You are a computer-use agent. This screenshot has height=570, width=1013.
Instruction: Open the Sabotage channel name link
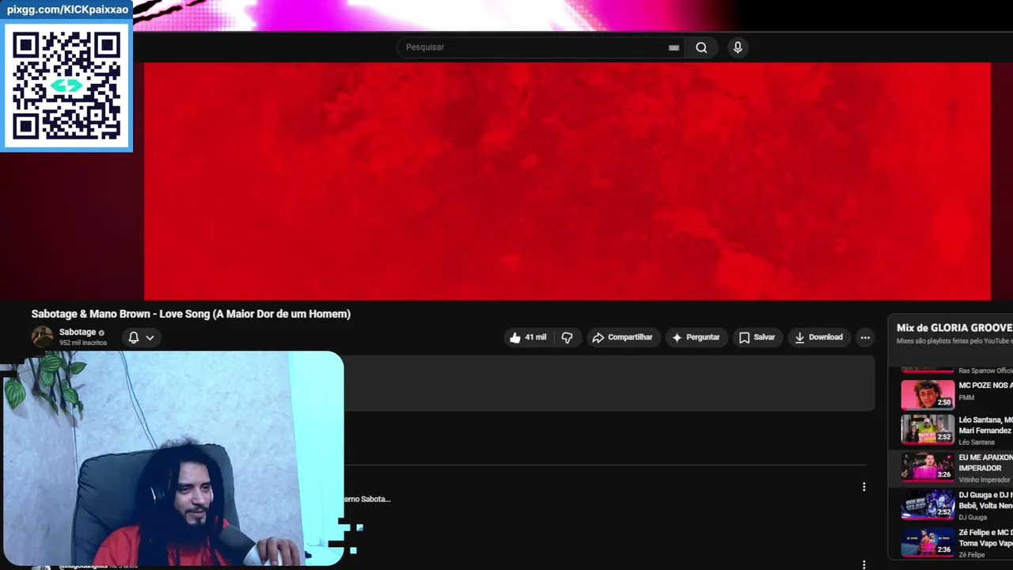[x=78, y=332]
